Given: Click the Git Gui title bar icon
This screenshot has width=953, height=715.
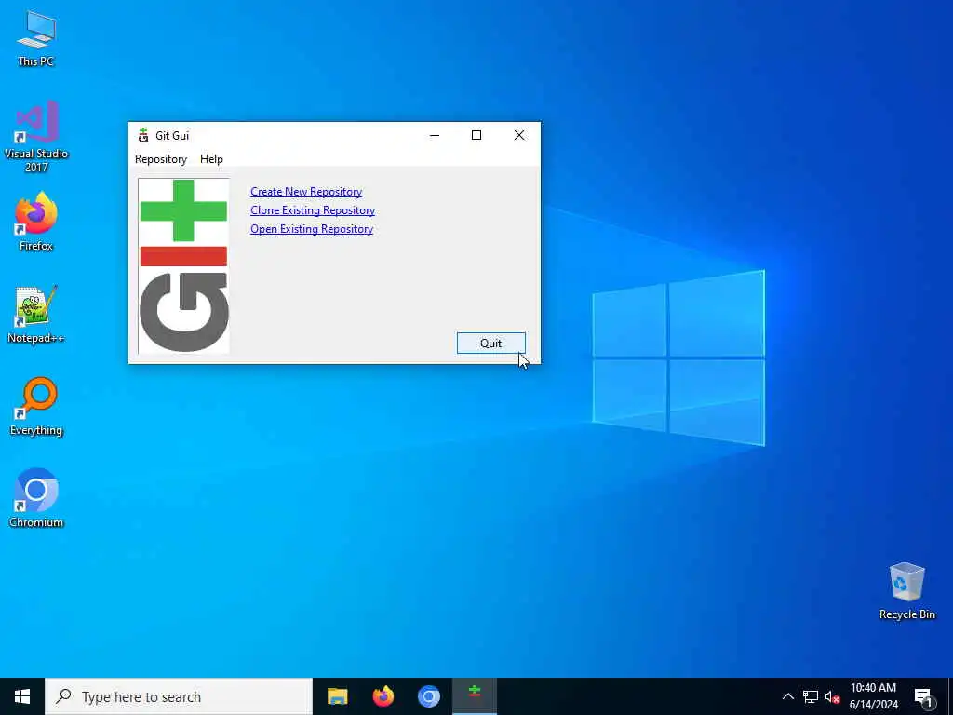Looking at the screenshot, I should 143,135.
